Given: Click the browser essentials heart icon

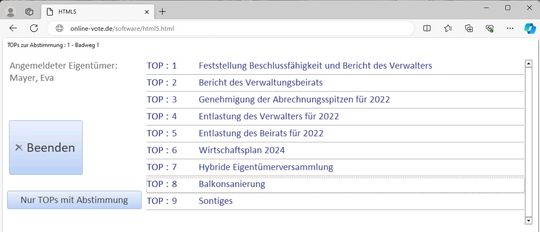Looking at the screenshot, I should tap(489, 28).
